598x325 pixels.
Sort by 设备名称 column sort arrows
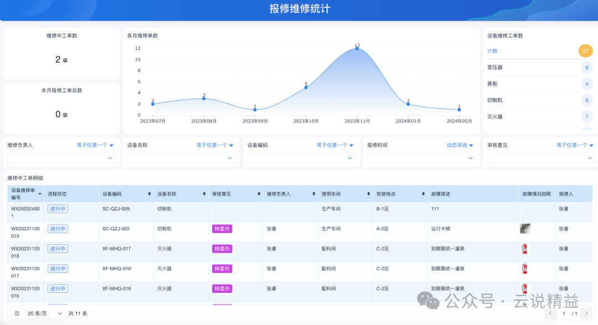point(204,194)
